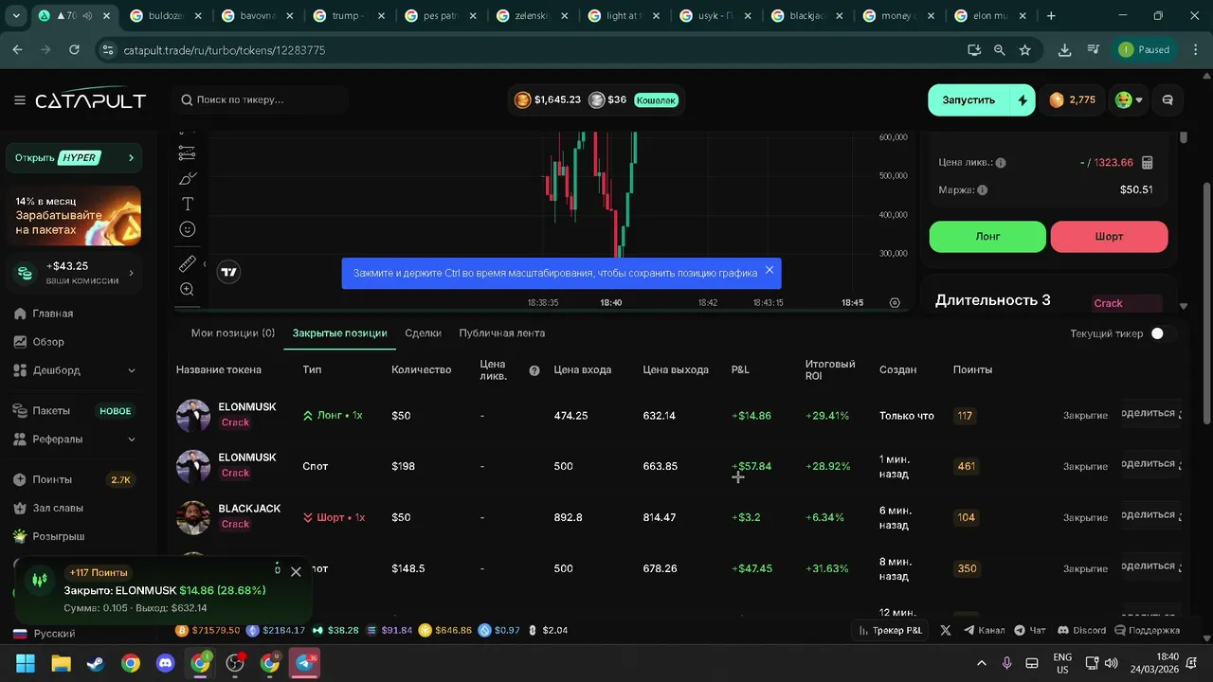1213x682 pixels.
Task: Click the $1,645.23 balance
Action: 548,99
